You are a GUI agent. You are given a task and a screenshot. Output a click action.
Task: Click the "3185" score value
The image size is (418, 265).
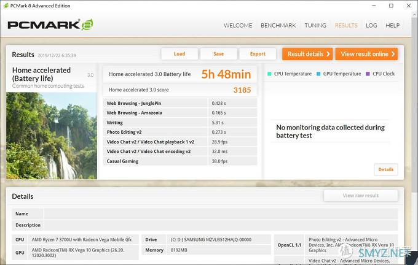pyautogui.click(x=242, y=90)
